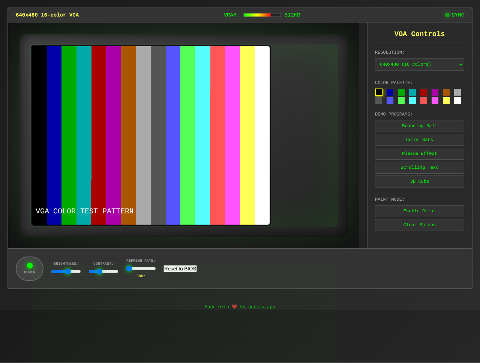Clear the VGA screen
Viewport: 480px width, 363px height.
coord(419,225)
